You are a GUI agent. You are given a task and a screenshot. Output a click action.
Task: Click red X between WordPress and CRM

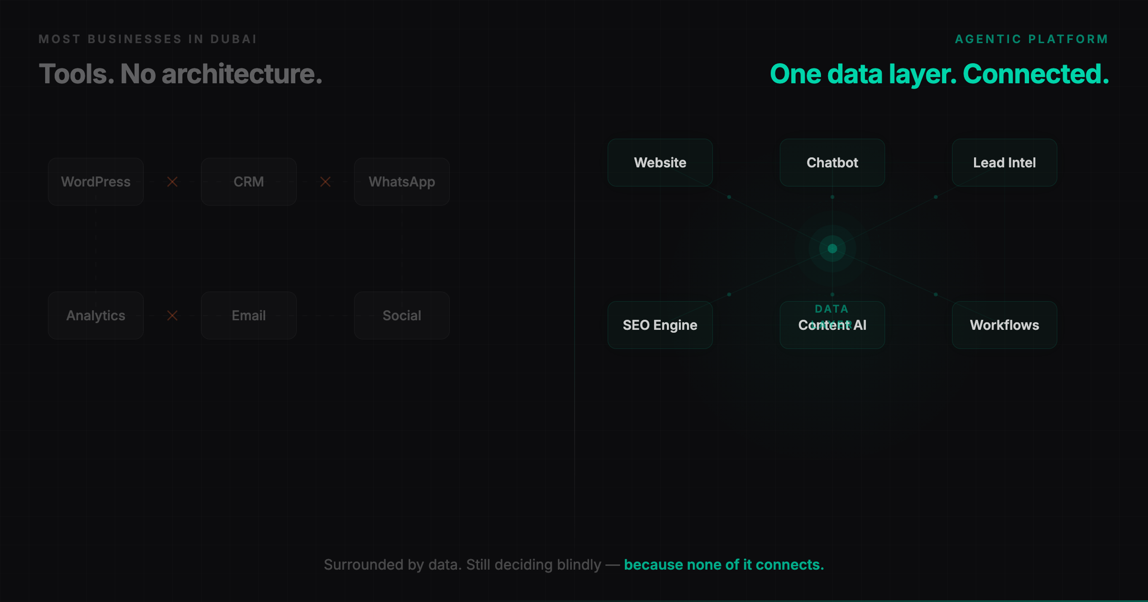click(172, 182)
